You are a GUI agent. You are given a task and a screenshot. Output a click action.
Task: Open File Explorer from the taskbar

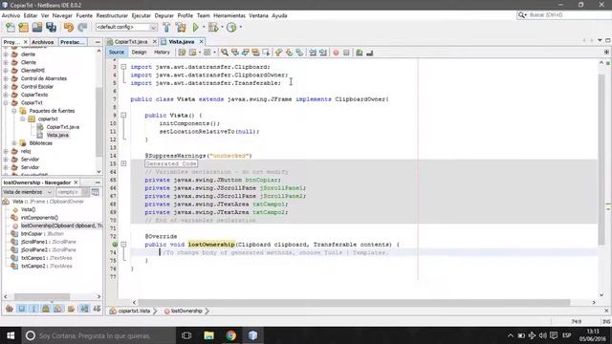point(208,335)
